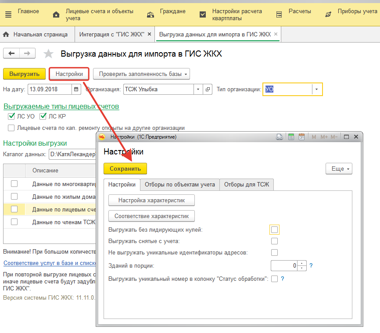Click the Зданий в порции number field
The width and height of the screenshot is (380, 333).
(x=284, y=265)
